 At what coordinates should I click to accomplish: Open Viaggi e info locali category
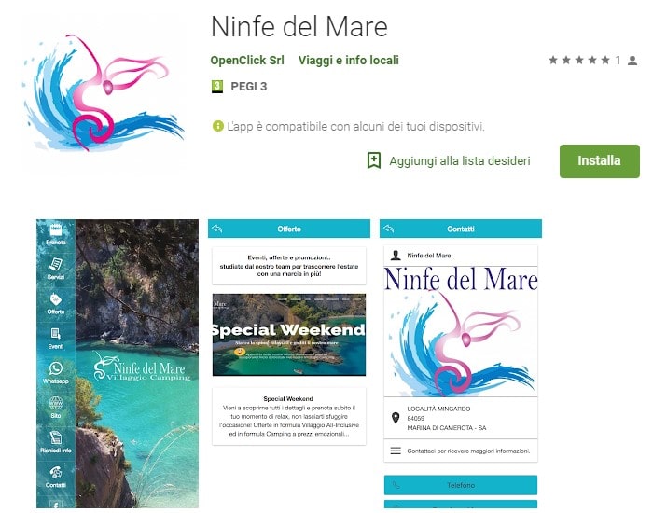point(349,61)
